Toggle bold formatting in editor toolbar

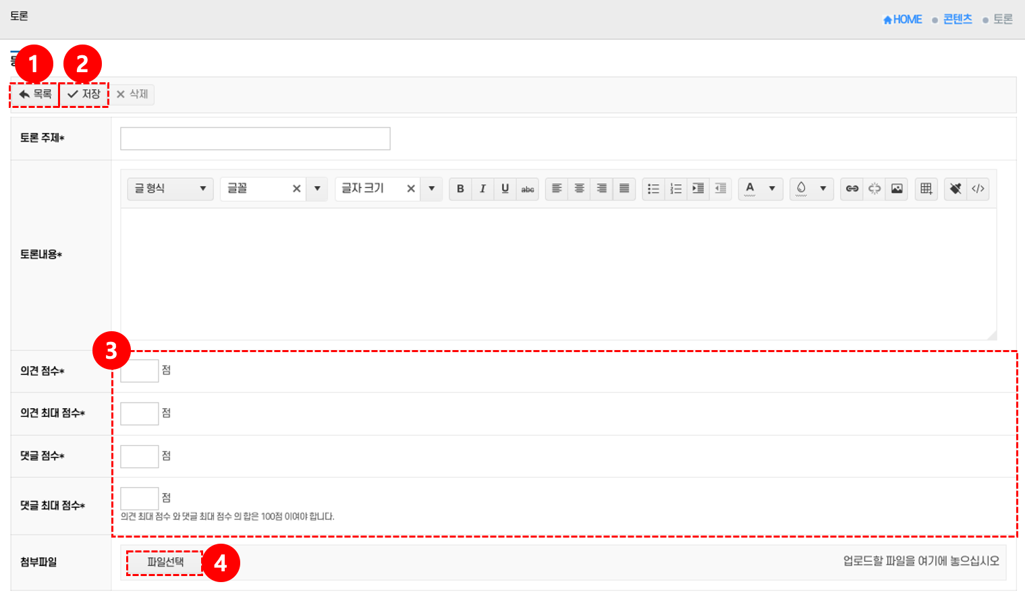point(460,189)
